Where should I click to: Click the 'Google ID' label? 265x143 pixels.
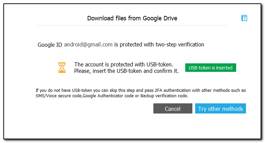click(50, 44)
